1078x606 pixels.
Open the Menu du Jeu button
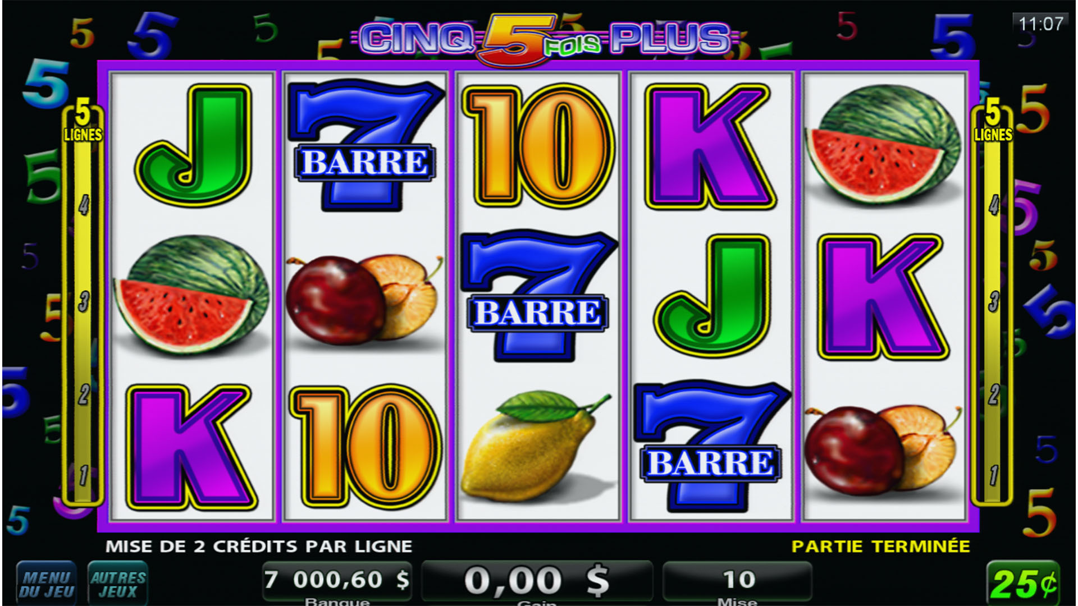46,584
